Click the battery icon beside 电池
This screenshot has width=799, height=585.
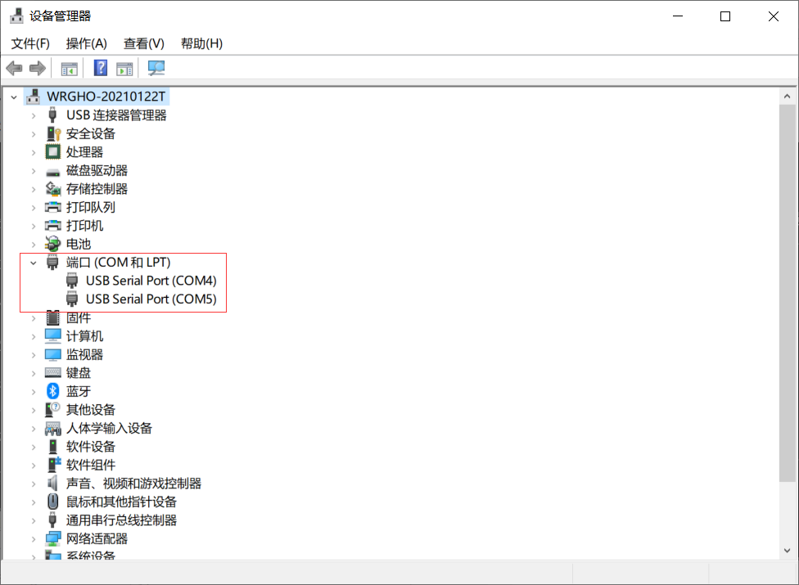(52, 243)
